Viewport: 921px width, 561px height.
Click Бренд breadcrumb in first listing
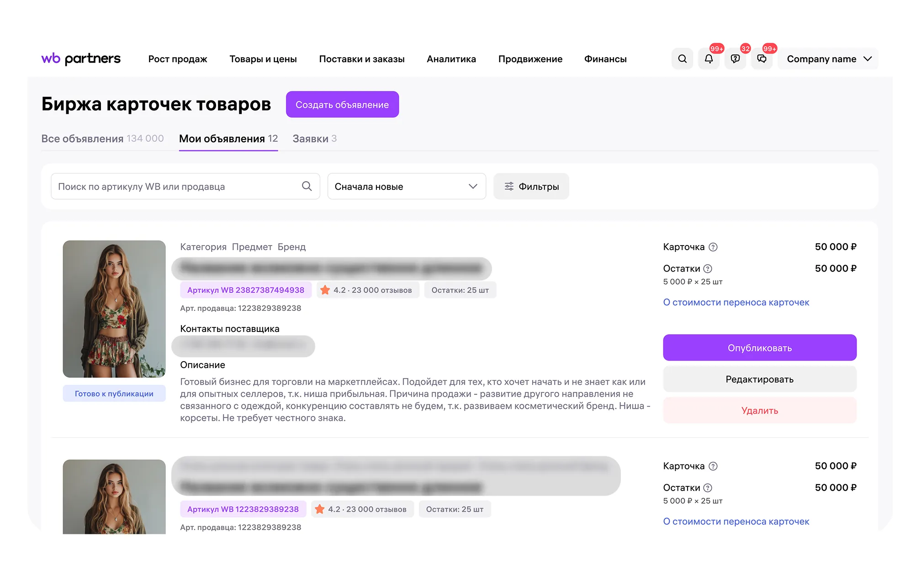coord(292,247)
